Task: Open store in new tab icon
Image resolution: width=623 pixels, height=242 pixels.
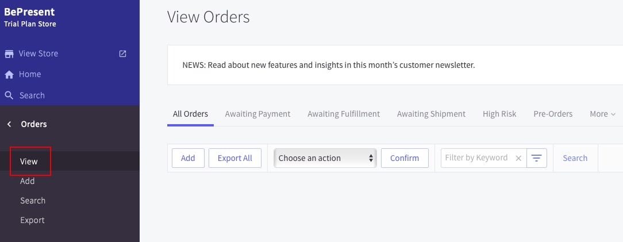Action: [x=122, y=53]
